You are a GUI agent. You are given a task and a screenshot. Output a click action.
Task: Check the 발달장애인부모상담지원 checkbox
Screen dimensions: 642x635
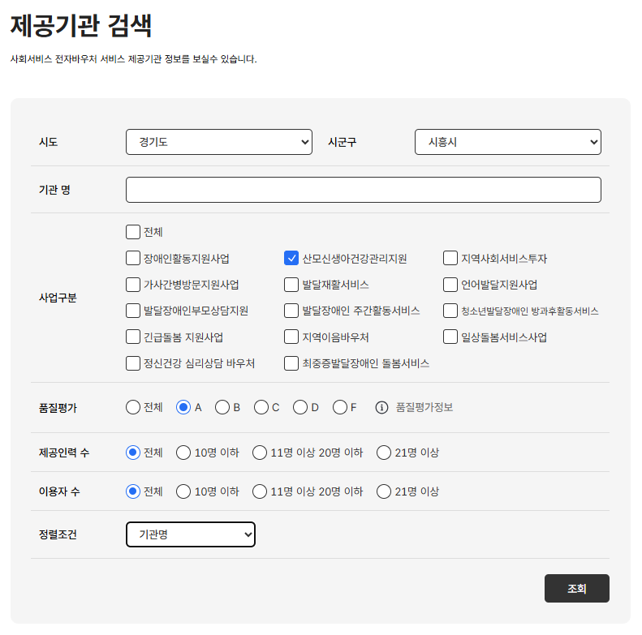tap(133, 311)
